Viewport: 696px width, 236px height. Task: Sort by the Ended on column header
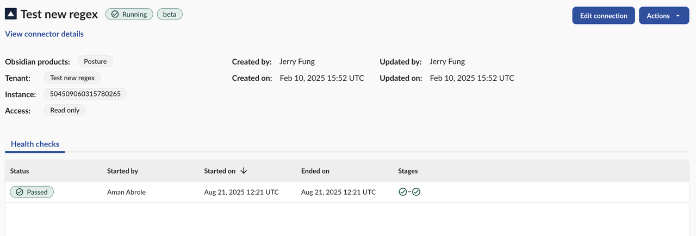pyautogui.click(x=315, y=171)
